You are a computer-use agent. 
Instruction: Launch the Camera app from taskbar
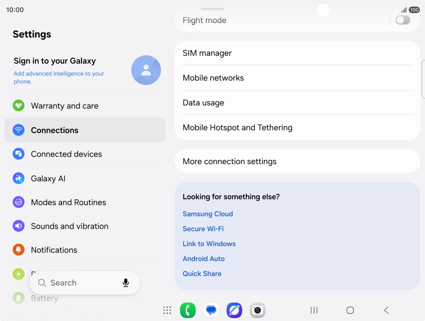coord(258,310)
